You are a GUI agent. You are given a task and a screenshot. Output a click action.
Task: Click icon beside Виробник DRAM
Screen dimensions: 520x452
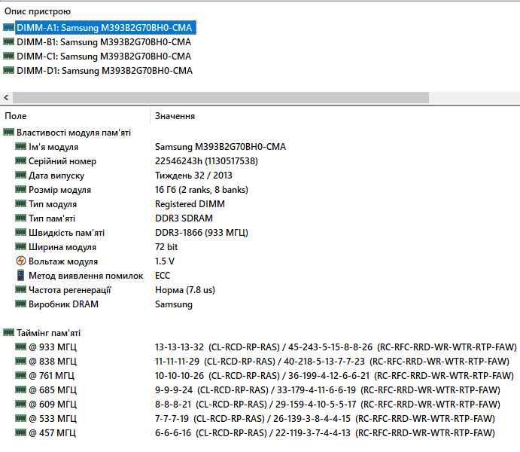[20, 304]
